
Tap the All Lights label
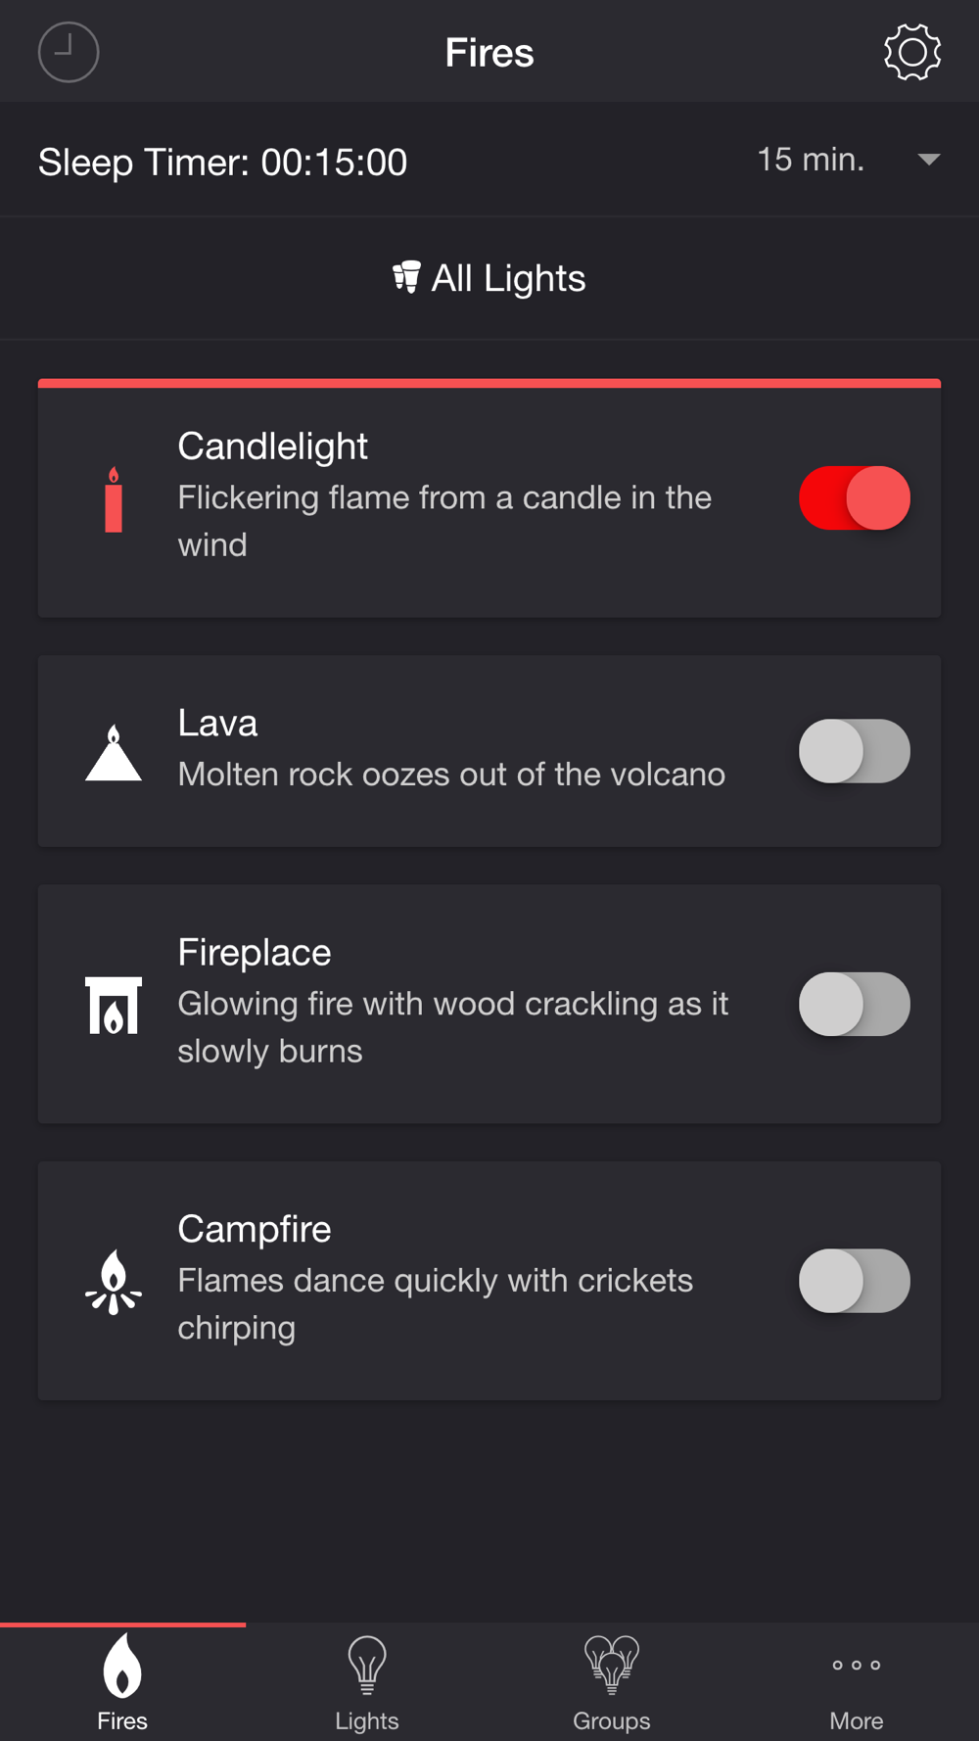[x=508, y=278]
